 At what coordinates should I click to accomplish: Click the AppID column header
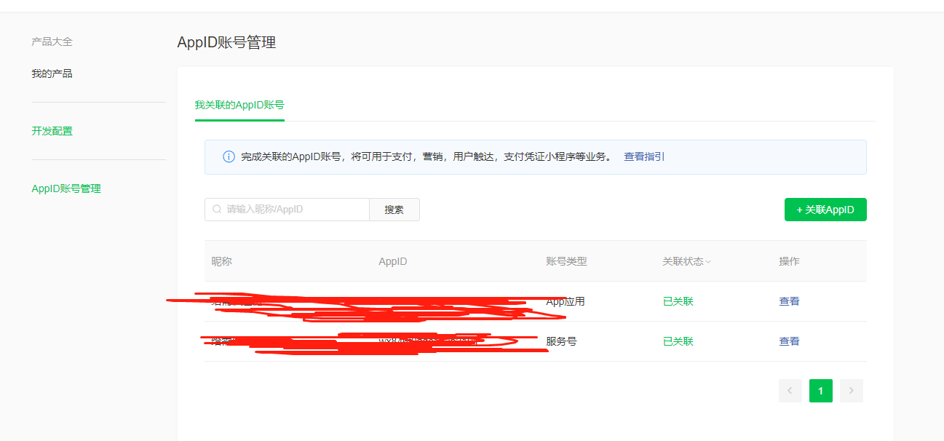tap(393, 261)
